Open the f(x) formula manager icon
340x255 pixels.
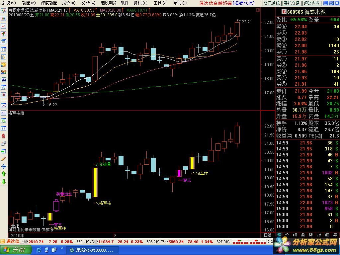click(3, 80)
